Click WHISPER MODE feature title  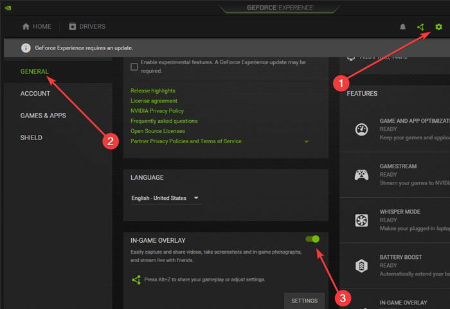click(400, 212)
